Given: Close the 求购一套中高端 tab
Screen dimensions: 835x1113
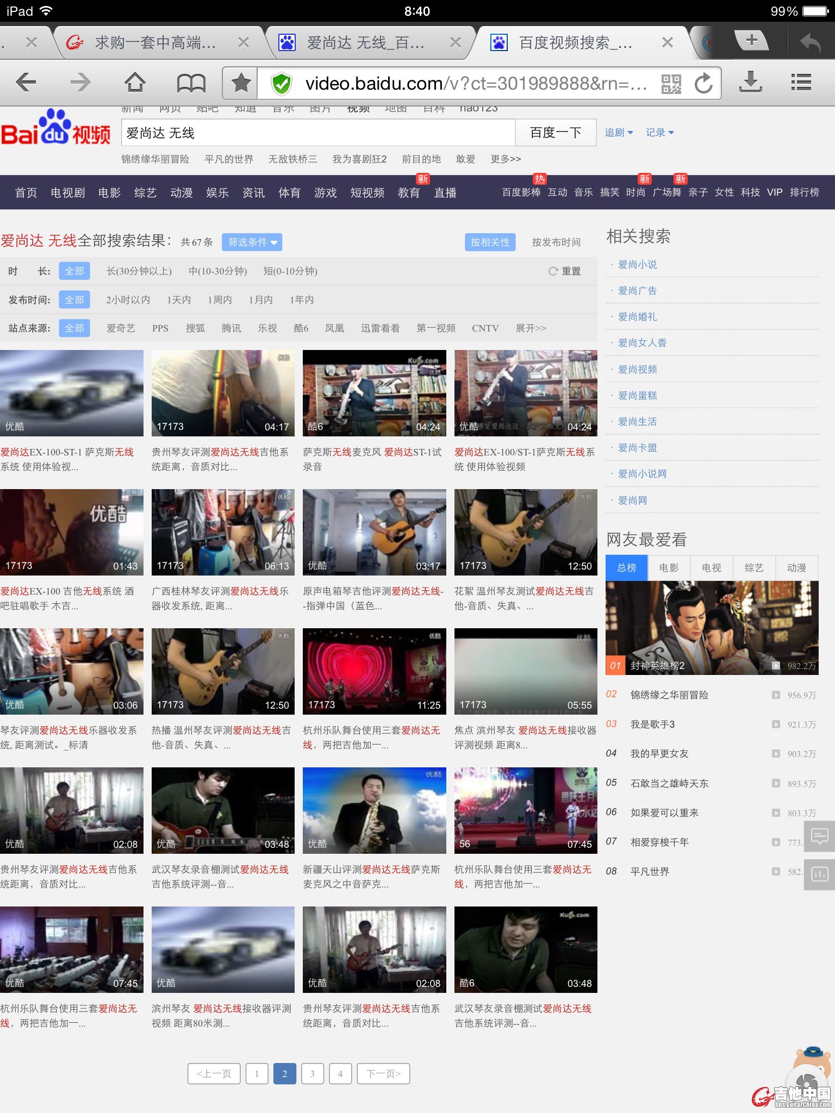Looking at the screenshot, I should (244, 42).
